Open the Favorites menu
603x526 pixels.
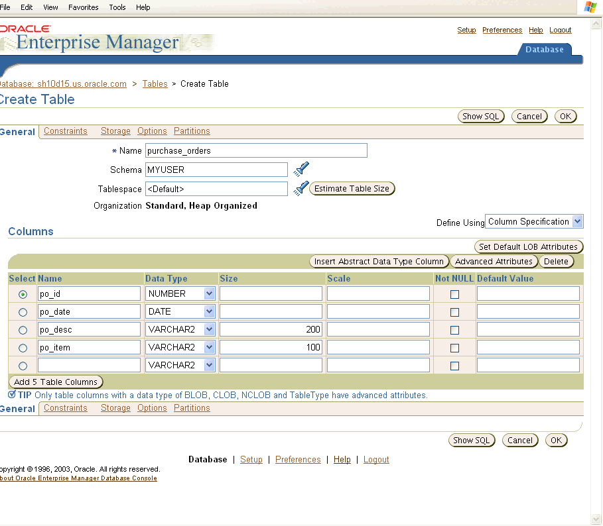point(84,7)
